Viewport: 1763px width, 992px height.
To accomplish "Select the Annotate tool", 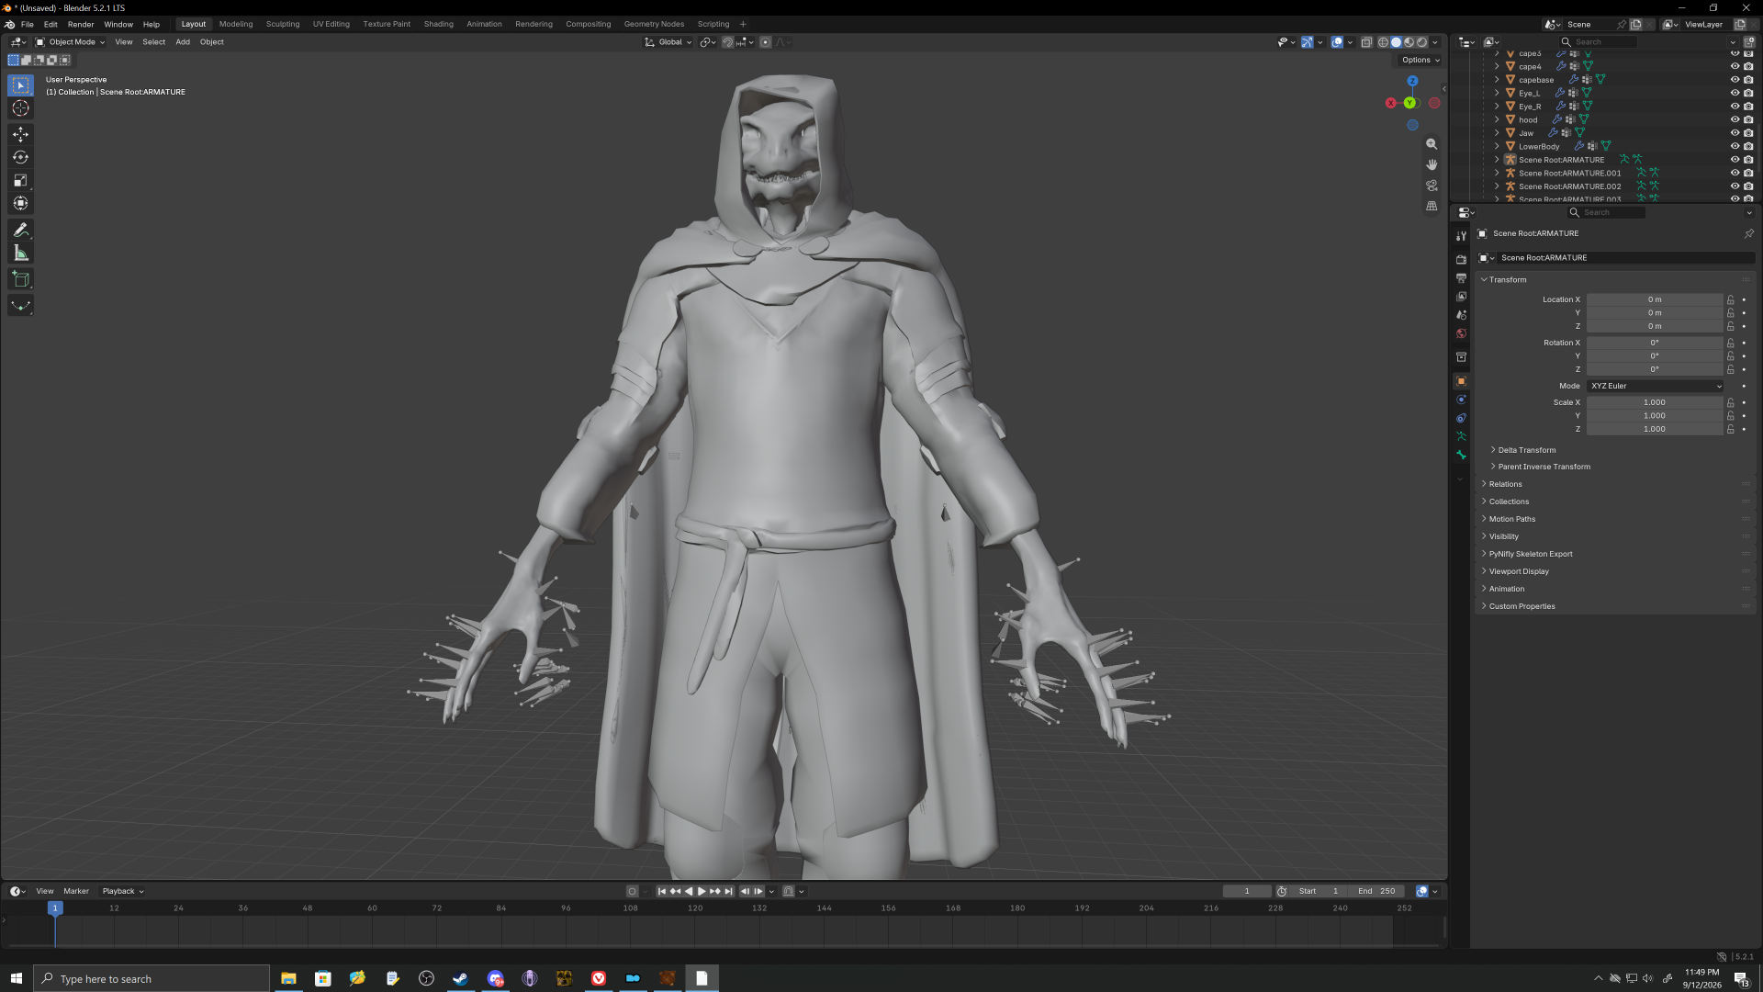I will click(20, 230).
